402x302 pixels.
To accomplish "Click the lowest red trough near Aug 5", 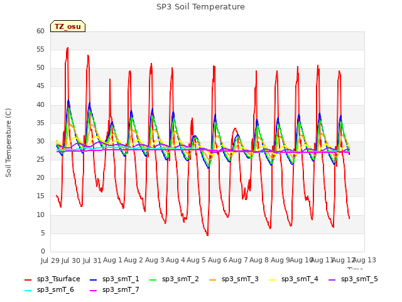I will (x=207, y=235).
